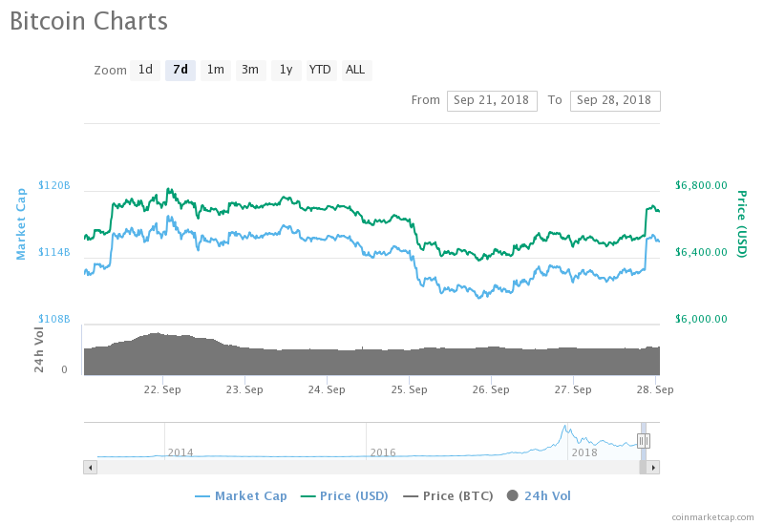The height and width of the screenshot is (525, 764).
Task: Grab the navigator range handle
Action: click(643, 441)
